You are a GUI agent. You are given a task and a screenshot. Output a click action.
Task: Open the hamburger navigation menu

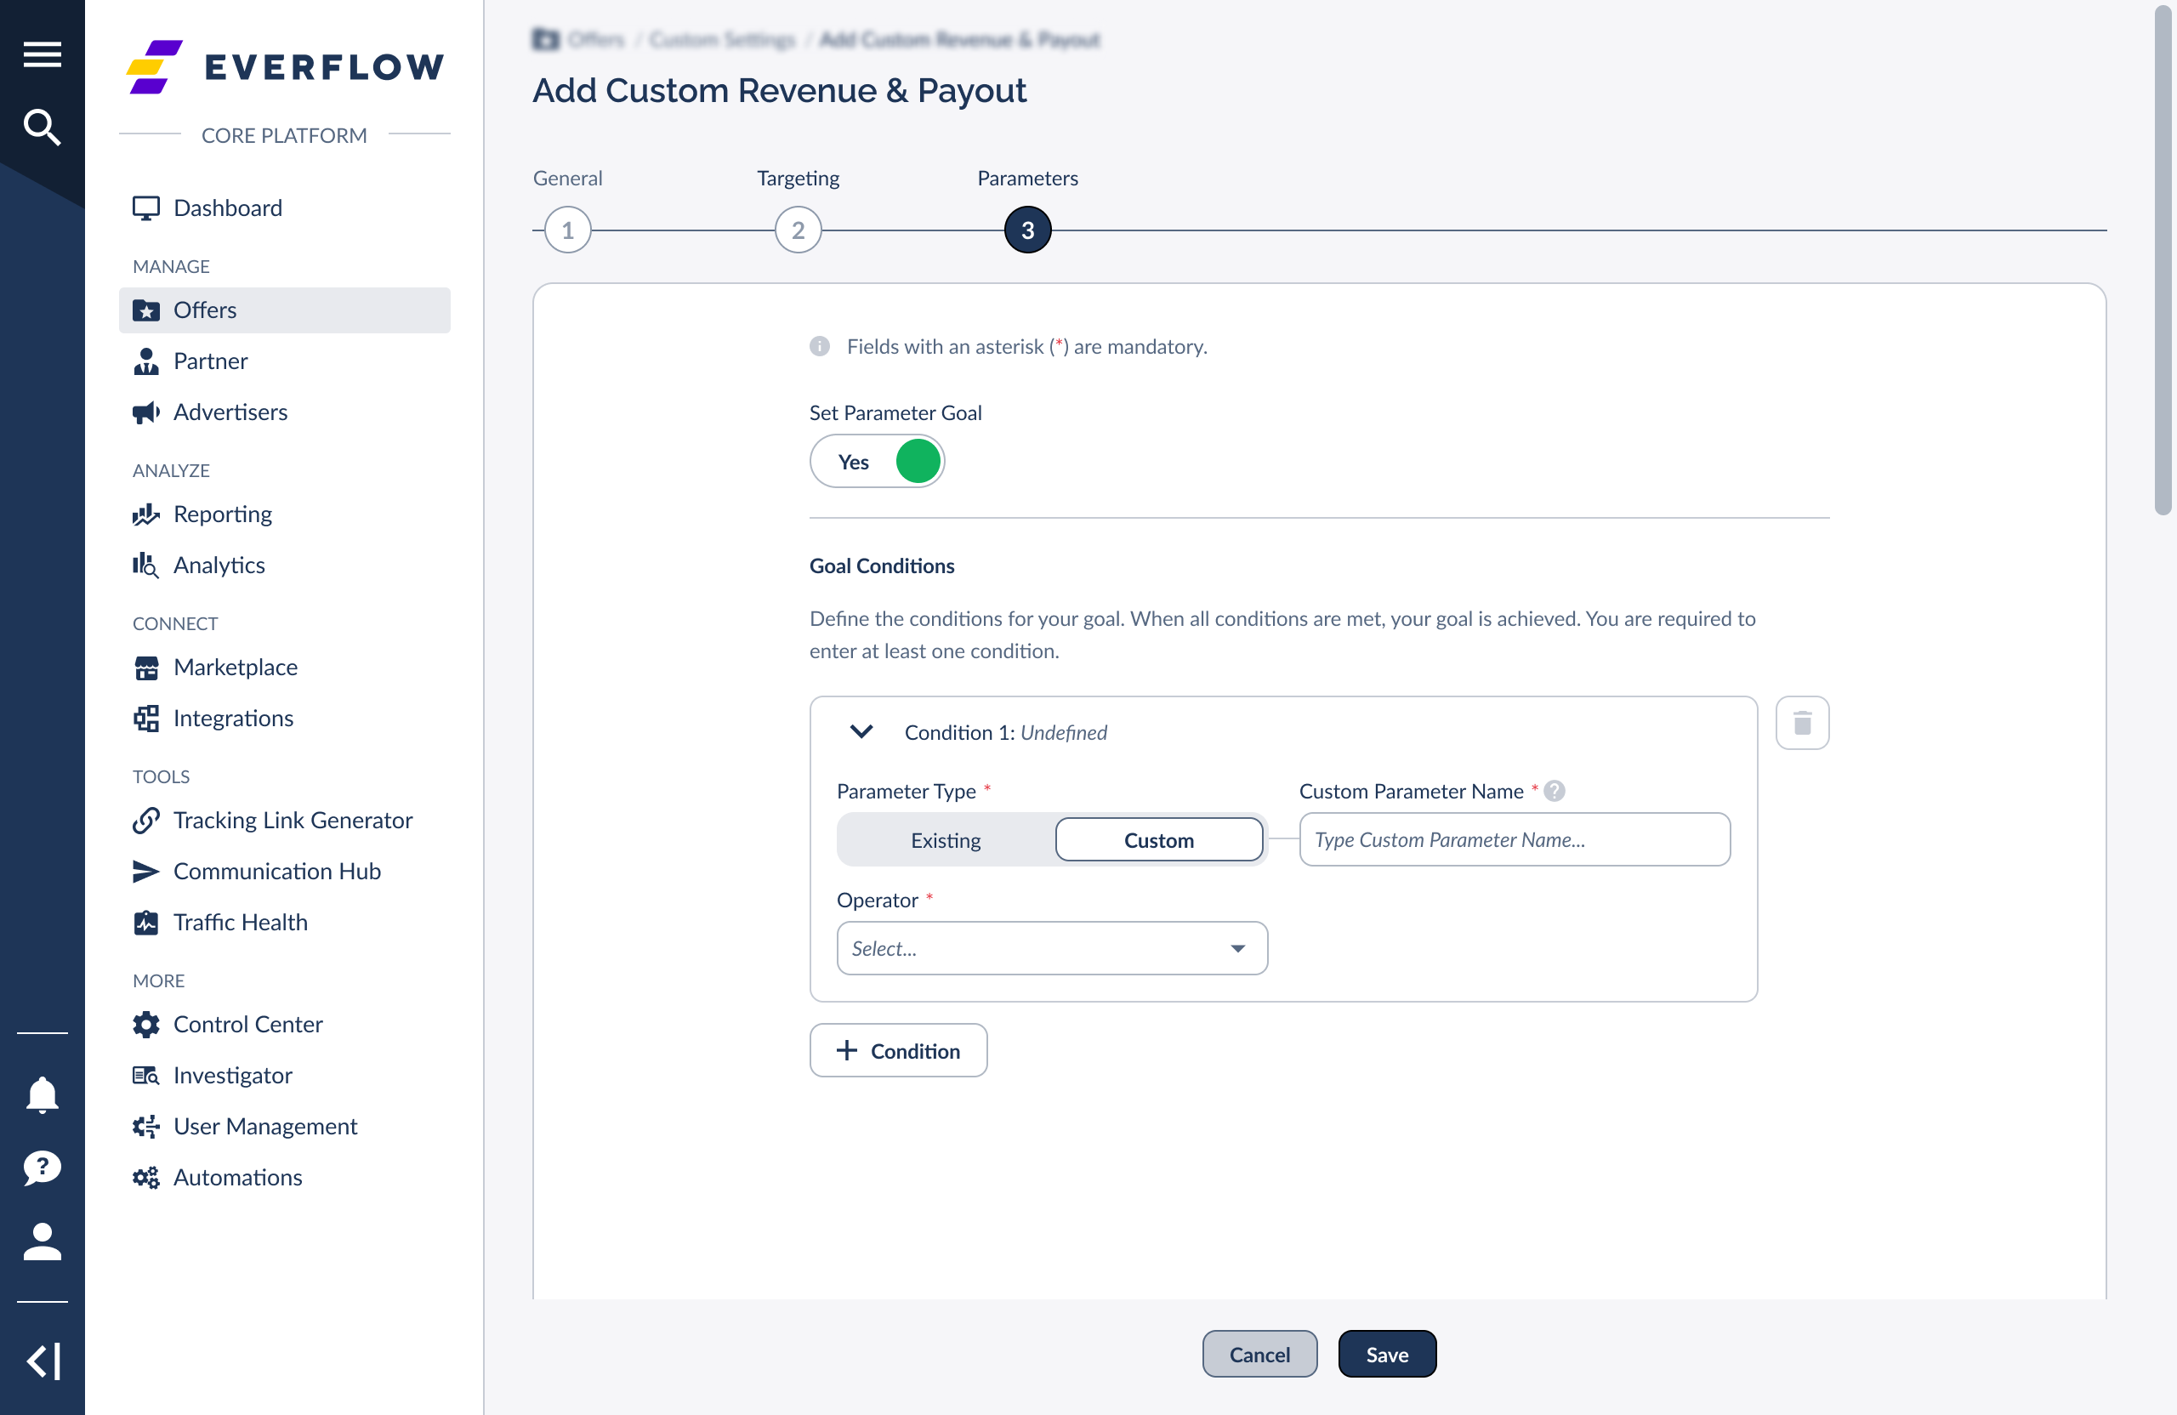pyautogui.click(x=42, y=54)
